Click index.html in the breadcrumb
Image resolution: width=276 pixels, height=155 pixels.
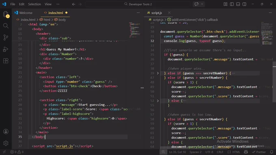tap(28, 20)
